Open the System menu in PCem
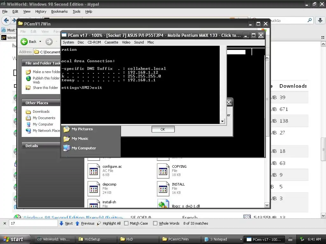Viewport: 326px width, 244px height. [68, 42]
